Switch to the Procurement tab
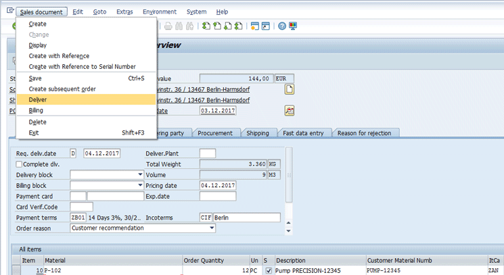 click(215, 133)
